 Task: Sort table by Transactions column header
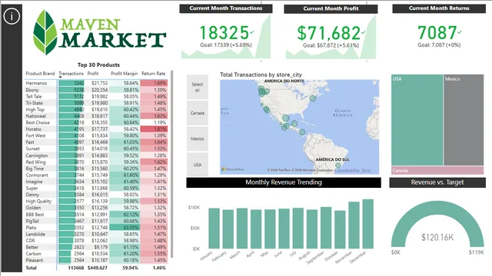click(x=71, y=74)
